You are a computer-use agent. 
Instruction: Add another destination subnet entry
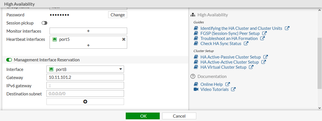click(x=85, y=102)
